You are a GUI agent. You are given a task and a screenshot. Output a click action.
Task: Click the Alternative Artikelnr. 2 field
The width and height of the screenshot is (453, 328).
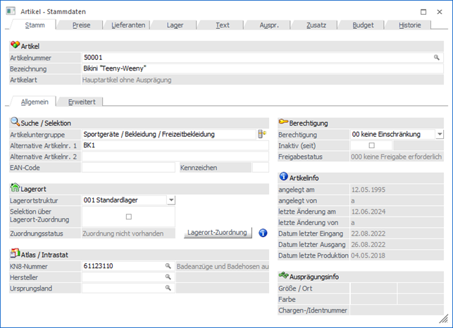175,156
